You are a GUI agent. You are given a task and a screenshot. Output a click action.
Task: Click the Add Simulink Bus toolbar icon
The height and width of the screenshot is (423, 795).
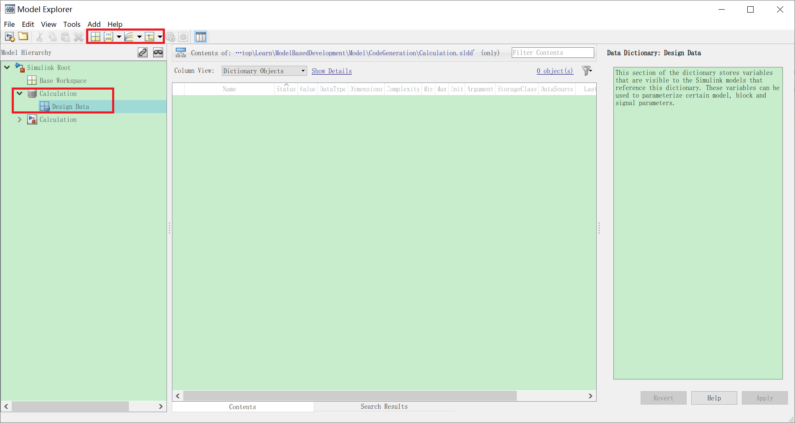pyautogui.click(x=150, y=37)
